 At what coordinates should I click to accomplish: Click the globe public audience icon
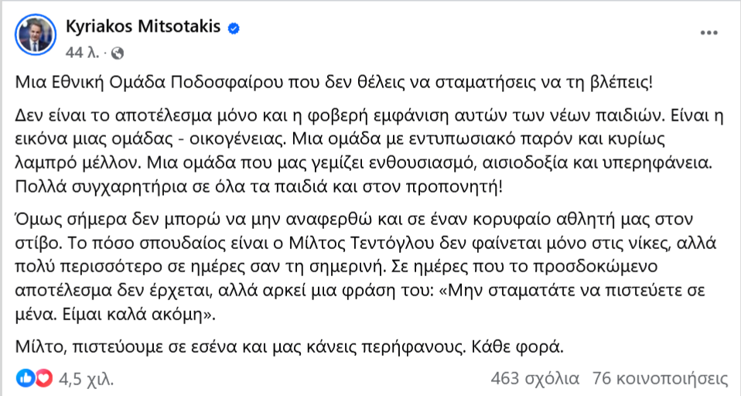pyautogui.click(x=118, y=53)
